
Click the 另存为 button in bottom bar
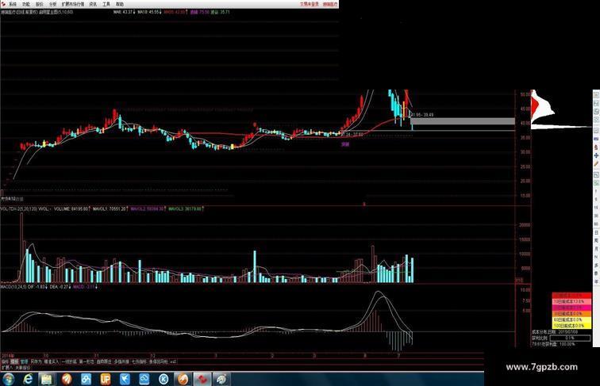36,361
